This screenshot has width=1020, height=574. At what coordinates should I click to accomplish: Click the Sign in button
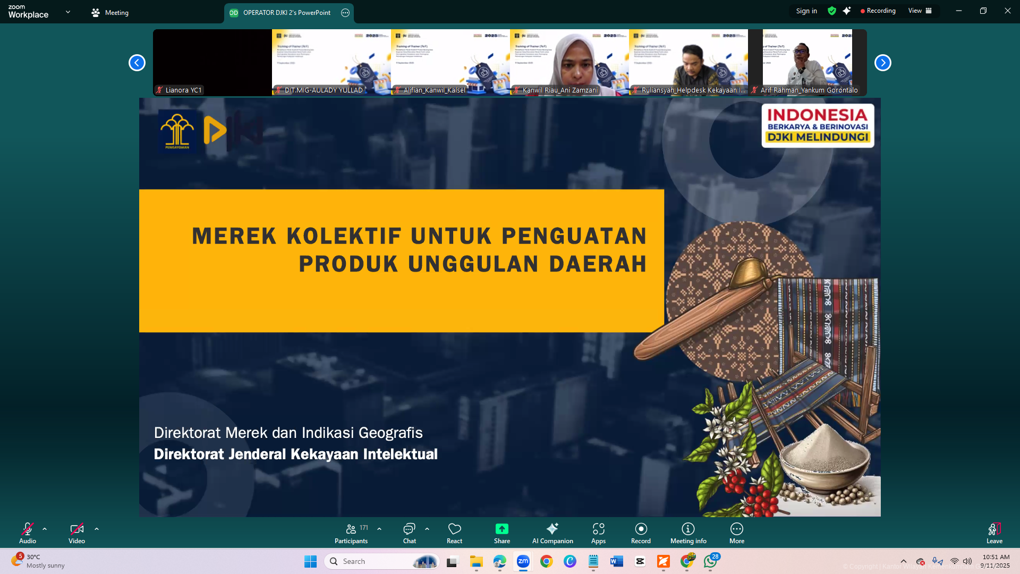[806, 11]
